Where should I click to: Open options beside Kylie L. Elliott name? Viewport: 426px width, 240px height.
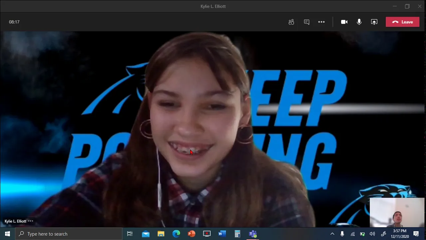pyautogui.click(x=31, y=221)
